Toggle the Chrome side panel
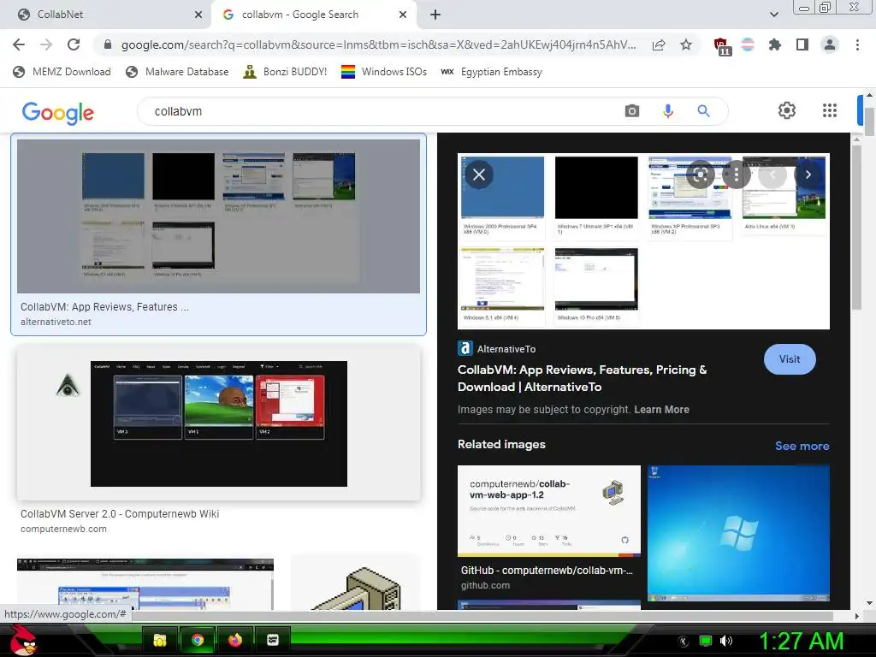 802,44
